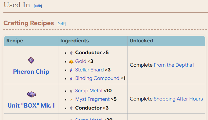Click the Stellar Shard crystal icon
The height and width of the screenshot is (120, 208).
click(71, 70)
